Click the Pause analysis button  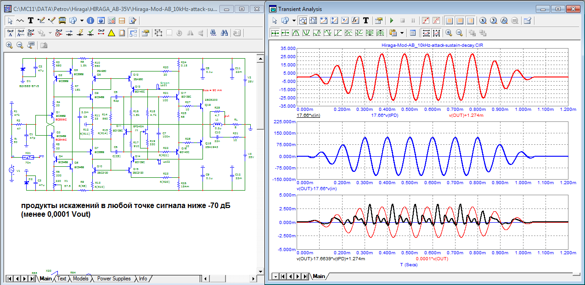click(413, 21)
